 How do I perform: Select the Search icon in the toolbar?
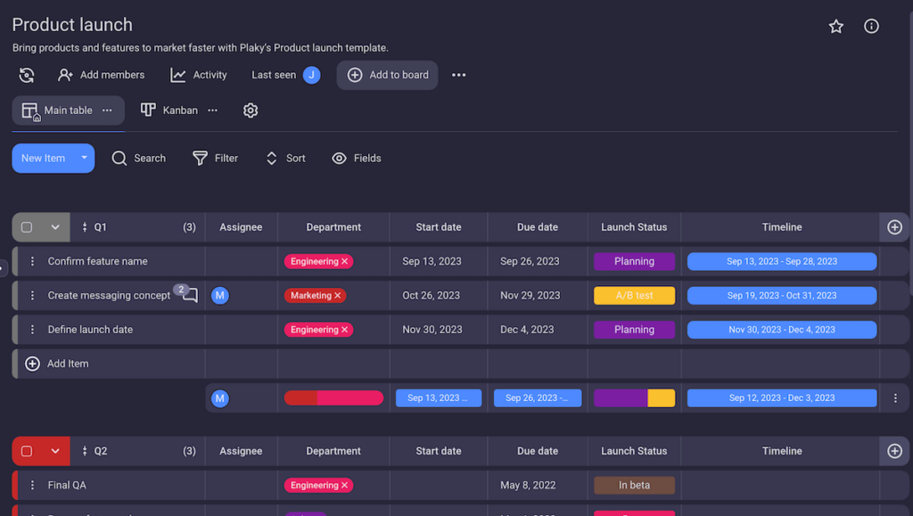[x=119, y=158]
